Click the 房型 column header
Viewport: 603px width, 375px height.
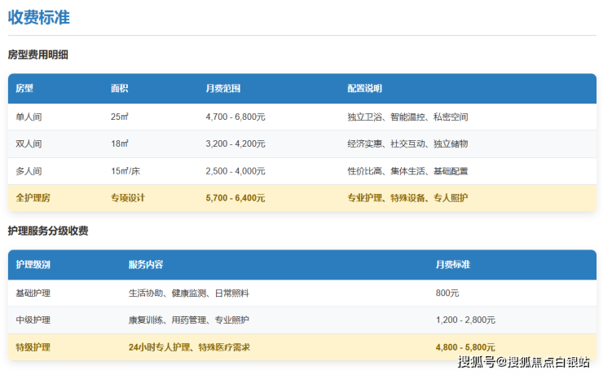pyautogui.click(x=24, y=88)
